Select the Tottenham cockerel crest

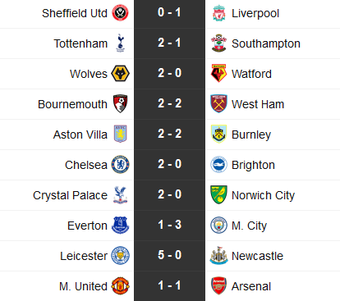click(x=120, y=43)
